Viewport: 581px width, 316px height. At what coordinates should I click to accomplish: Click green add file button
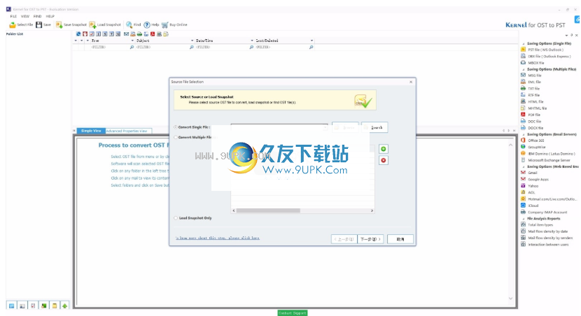point(384,149)
